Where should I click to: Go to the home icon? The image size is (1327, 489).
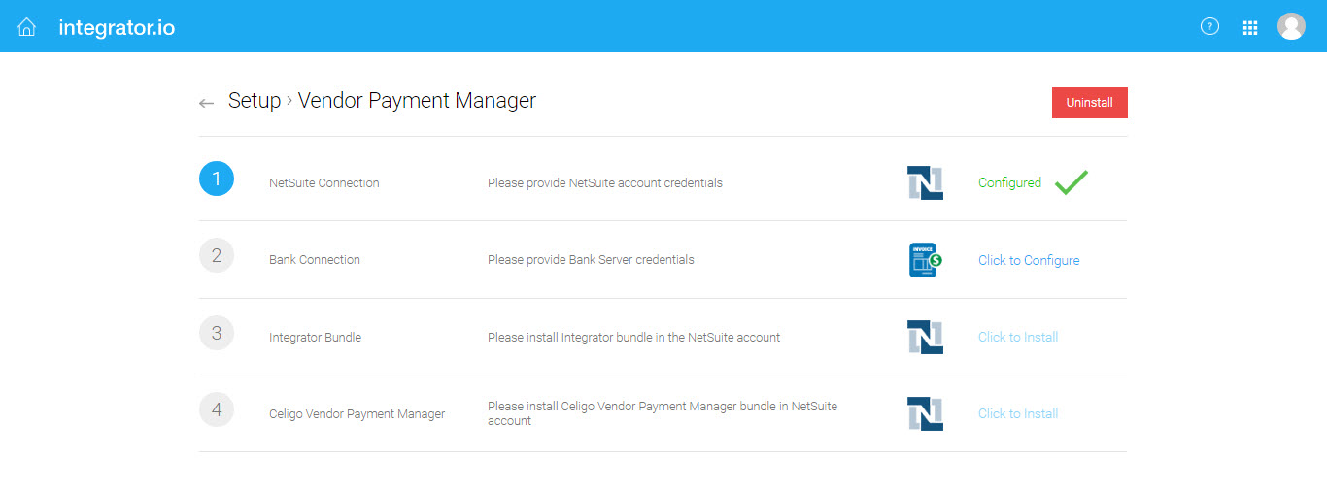pyautogui.click(x=27, y=27)
